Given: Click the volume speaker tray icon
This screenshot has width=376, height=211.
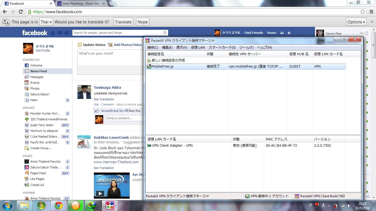Looking at the screenshot, I should click(349, 206).
